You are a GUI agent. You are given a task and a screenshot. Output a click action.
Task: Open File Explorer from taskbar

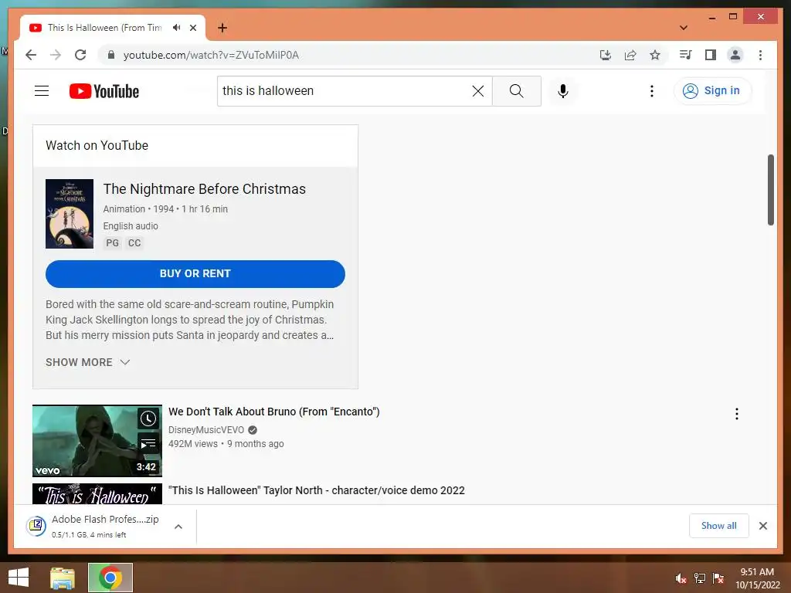(x=63, y=578)
